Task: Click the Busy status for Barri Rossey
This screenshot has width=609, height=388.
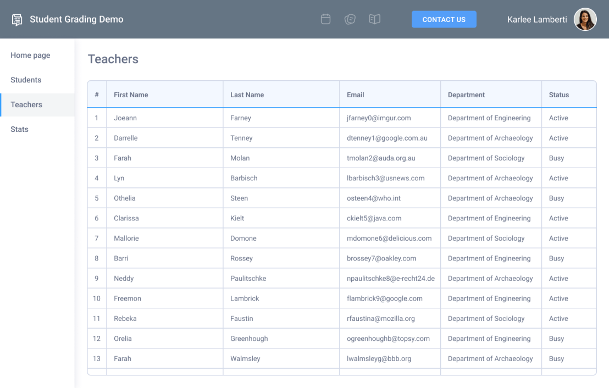Action: 556,258
